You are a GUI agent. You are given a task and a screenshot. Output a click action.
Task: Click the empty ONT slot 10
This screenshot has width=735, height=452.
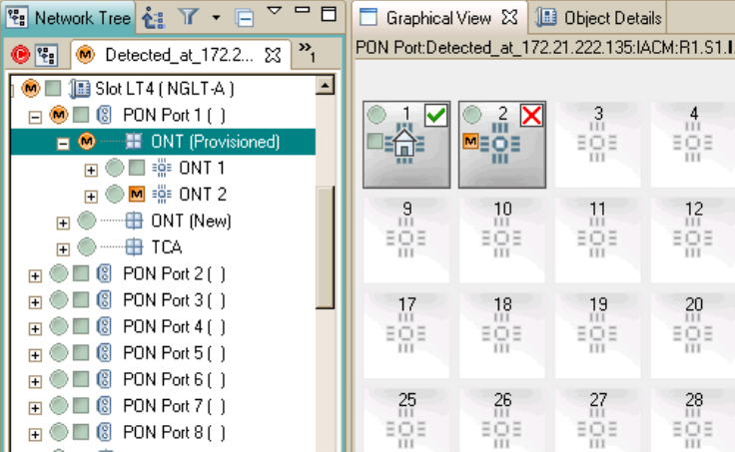502,231
